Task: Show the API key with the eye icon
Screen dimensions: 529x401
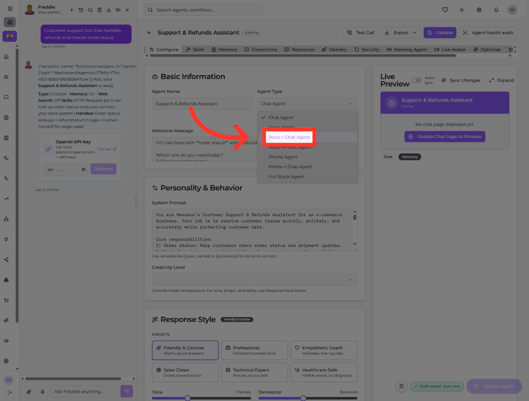Action: coord(83,169)
